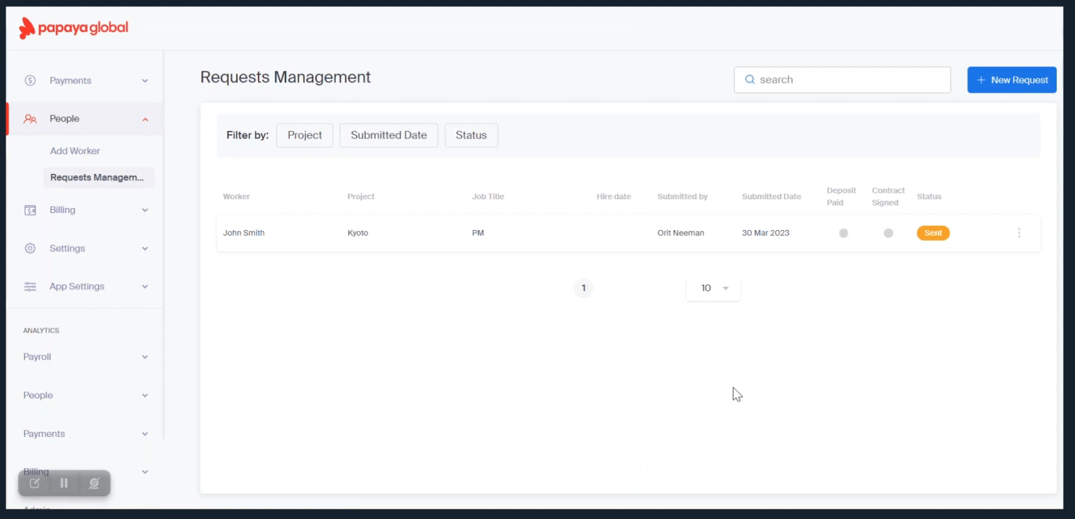This screenshot has height=519, width=1075.
Task: Open the Billing sidebar section
Action: pos(85,210)
